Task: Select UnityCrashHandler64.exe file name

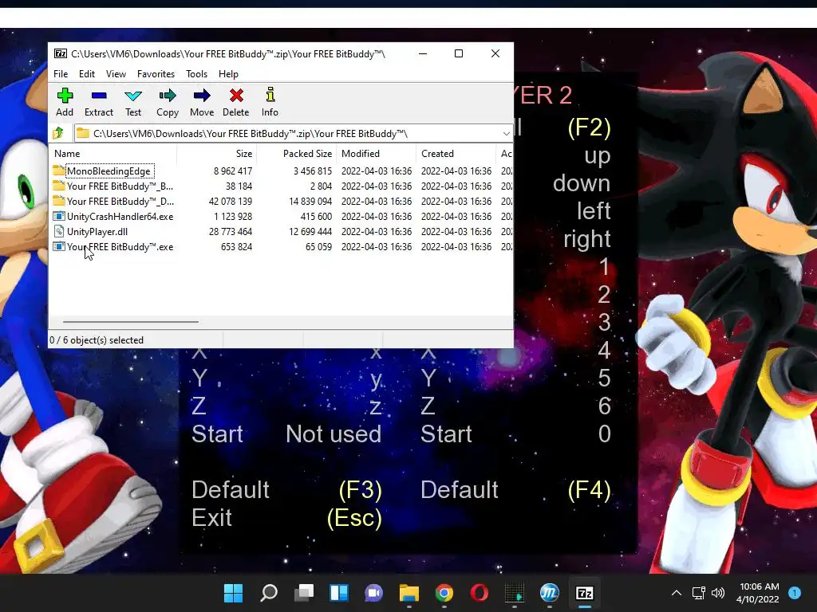Action: click(x=120, y=217)
